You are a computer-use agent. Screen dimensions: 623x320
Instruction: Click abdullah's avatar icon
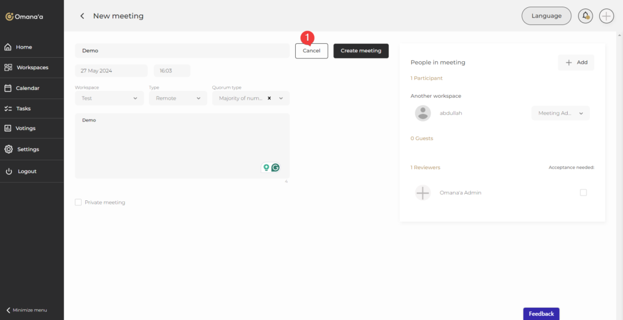(x=423, y=113)
